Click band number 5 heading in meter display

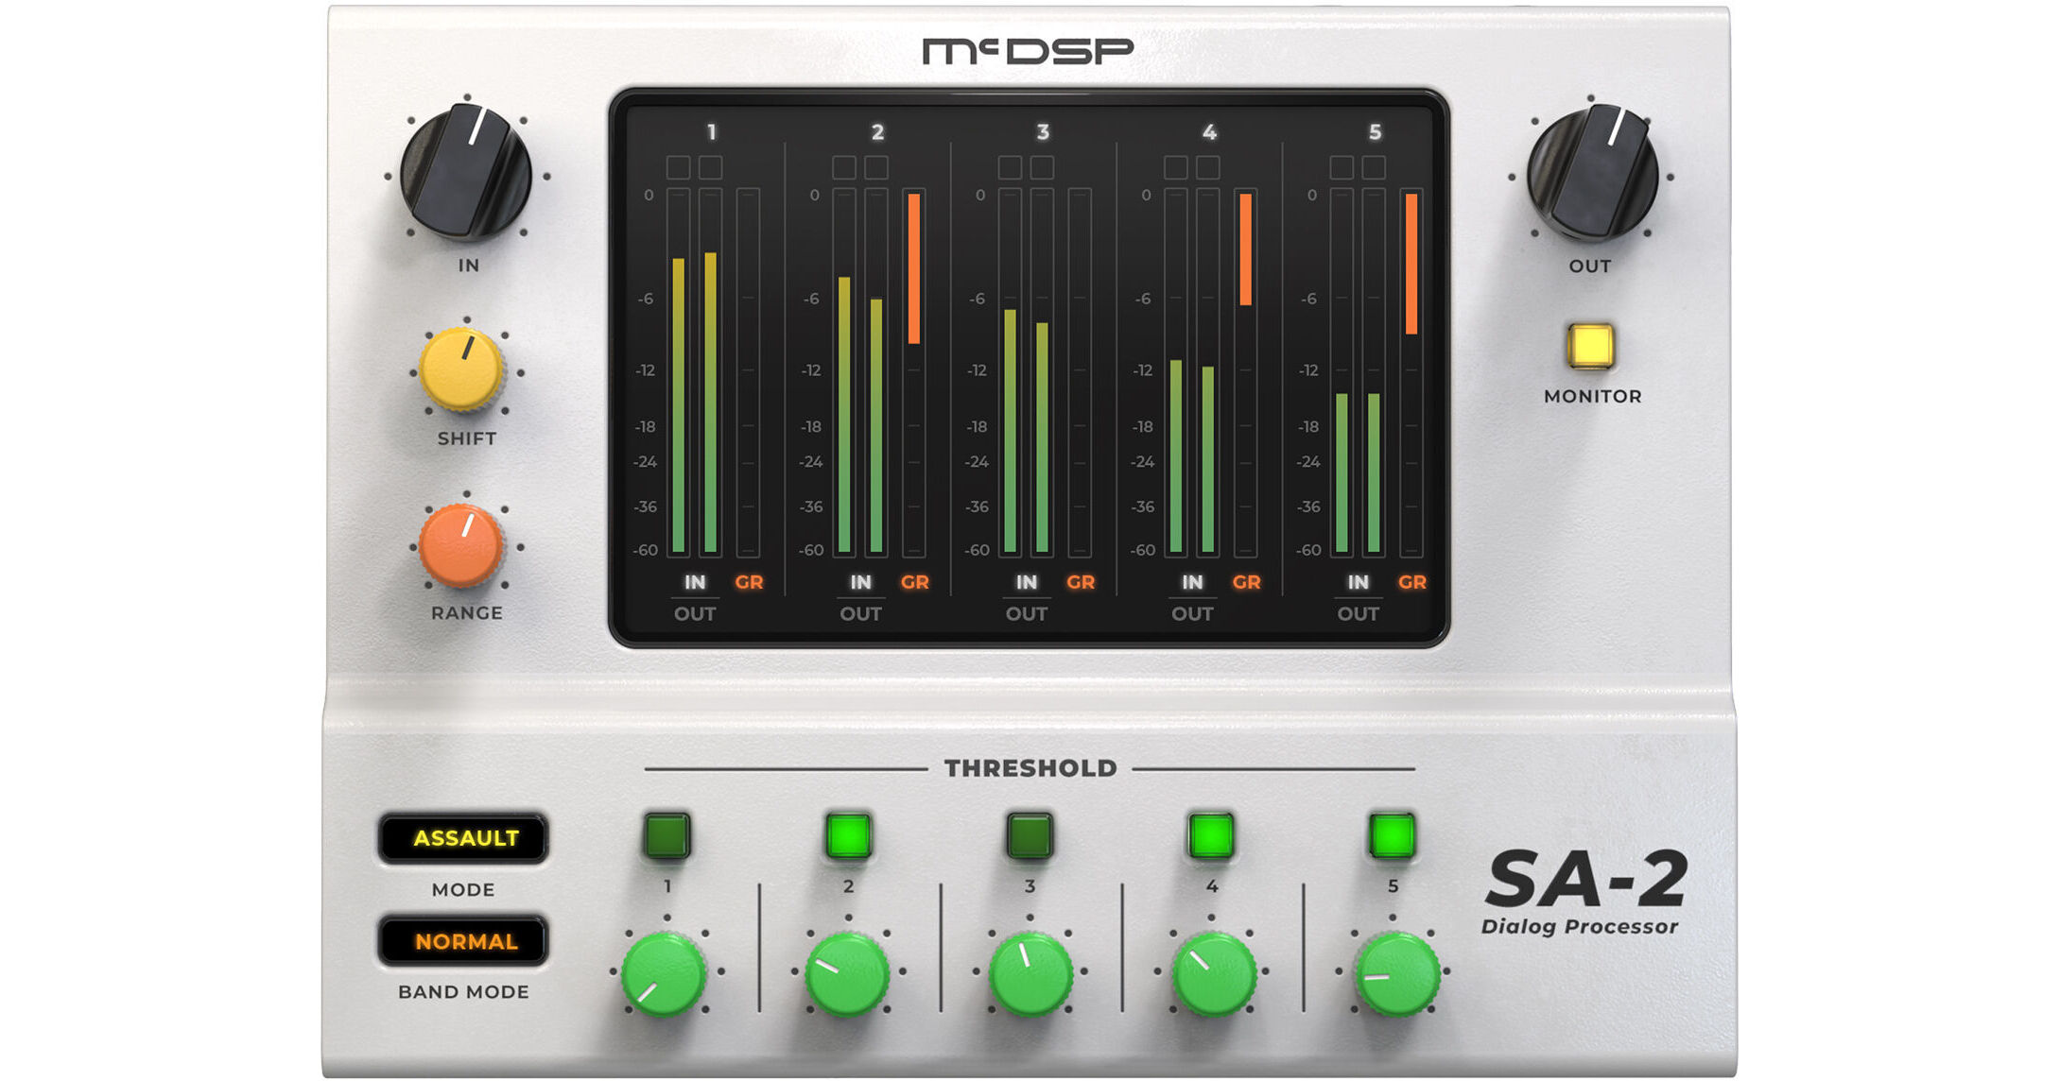coord(1375,132)
